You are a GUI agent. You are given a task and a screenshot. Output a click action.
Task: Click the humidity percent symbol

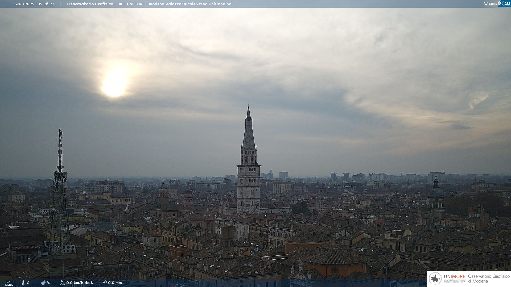[48, 283]
